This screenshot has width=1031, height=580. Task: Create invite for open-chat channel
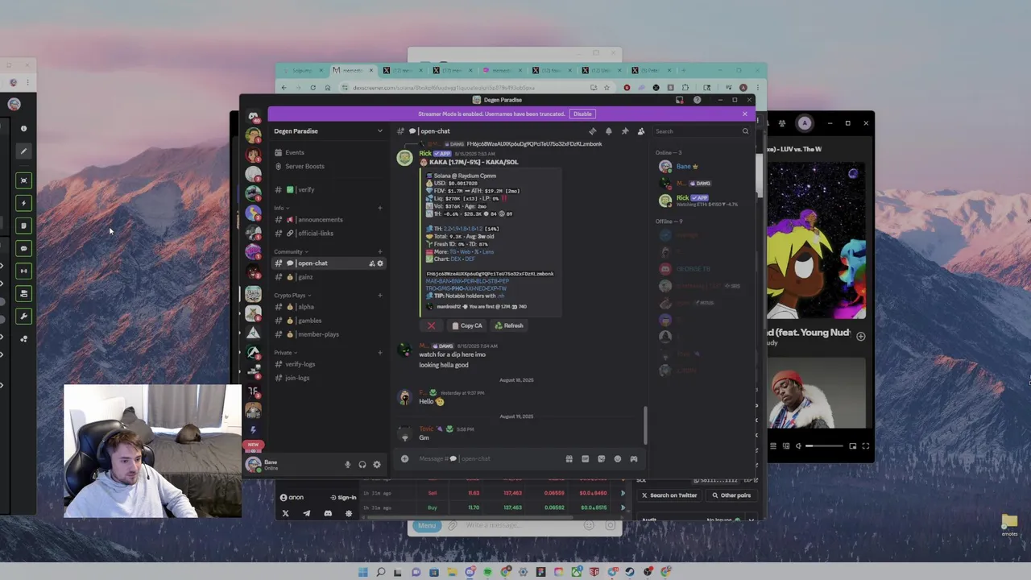[371, 263]
